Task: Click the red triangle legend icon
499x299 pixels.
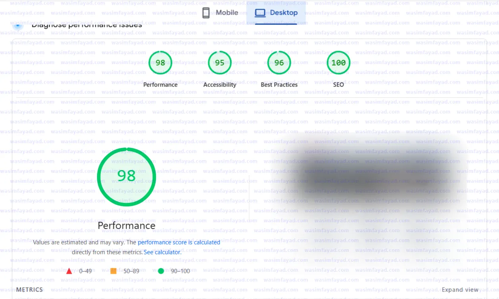Action: (69, 271)
